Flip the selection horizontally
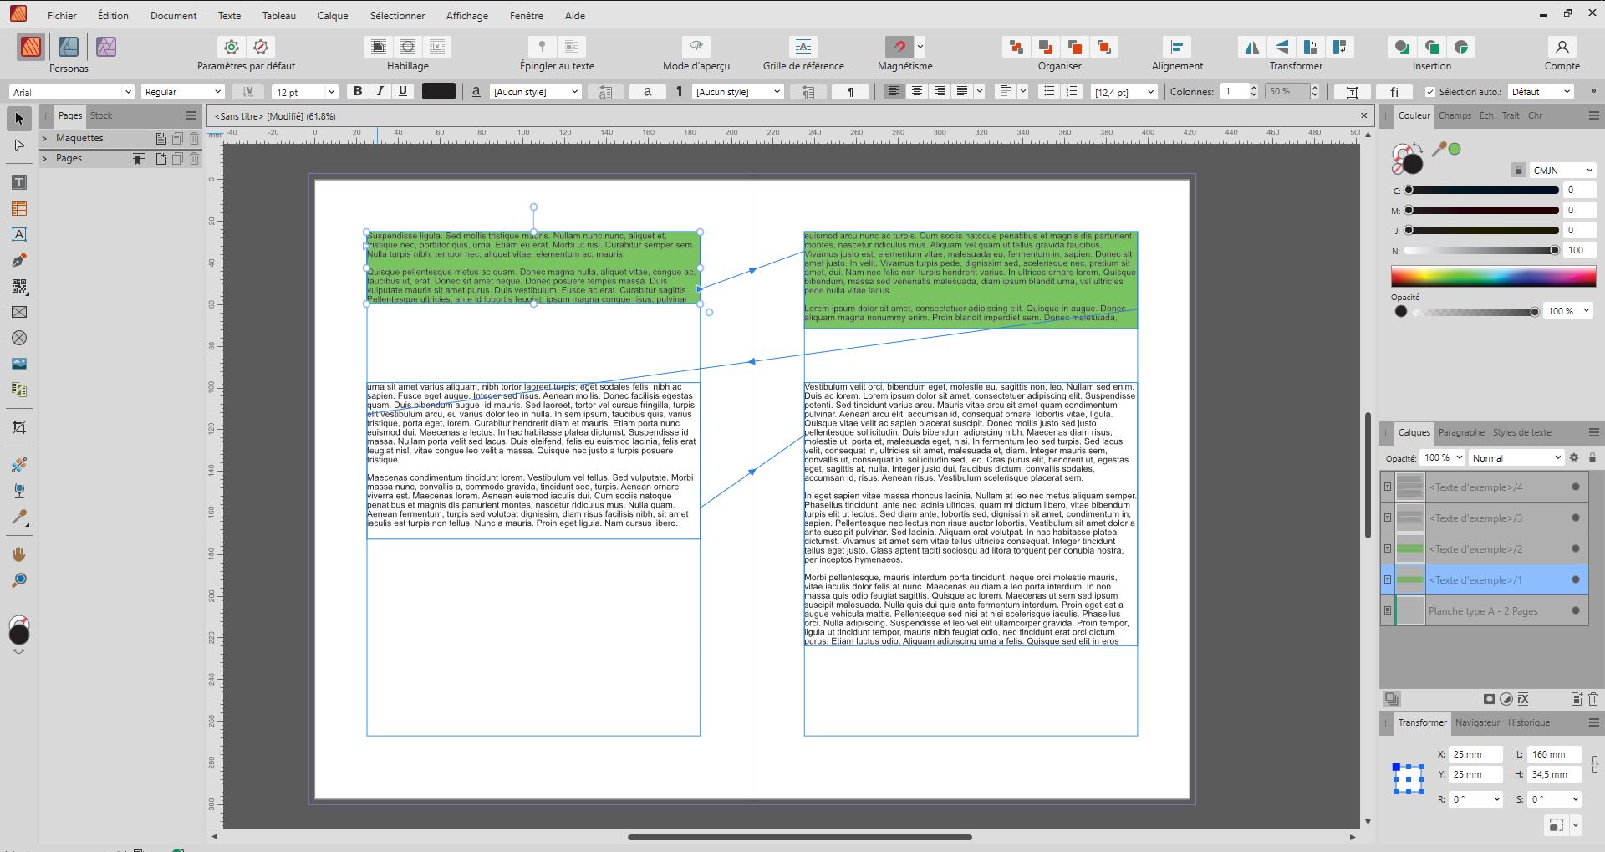Image resolution: width=1605 pixels, height=852 pixels. pos(1251,47)
